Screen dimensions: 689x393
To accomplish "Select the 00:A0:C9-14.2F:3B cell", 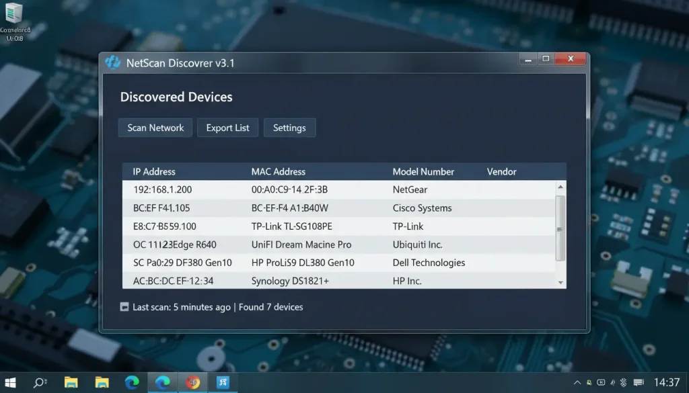I will [289, 189].
